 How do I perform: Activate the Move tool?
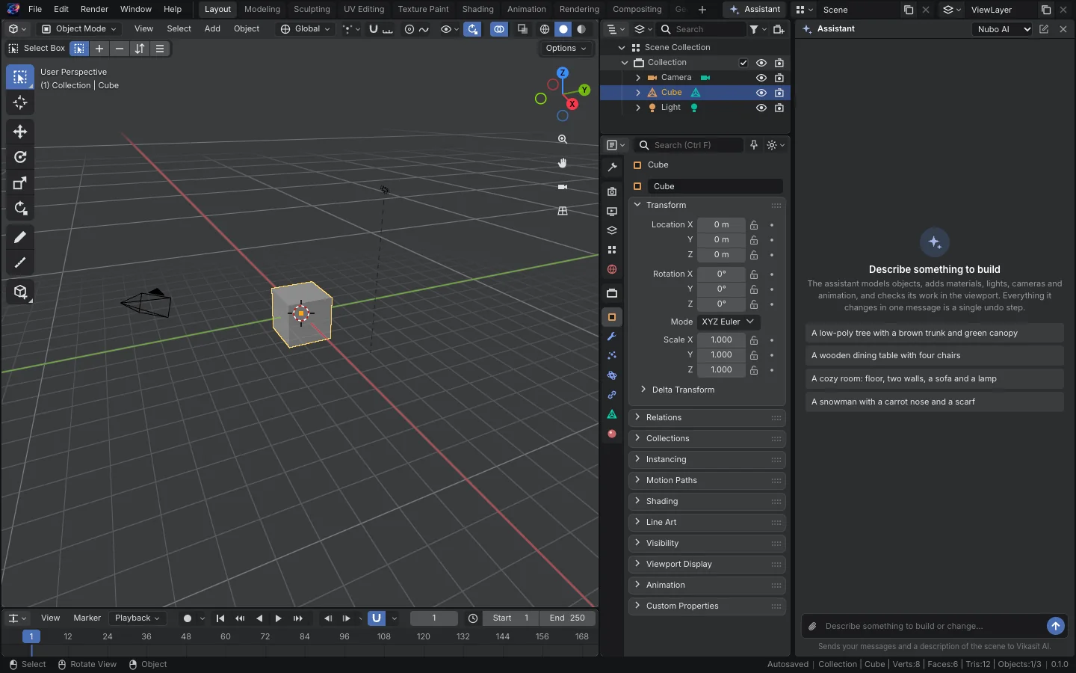click(20, 132)
